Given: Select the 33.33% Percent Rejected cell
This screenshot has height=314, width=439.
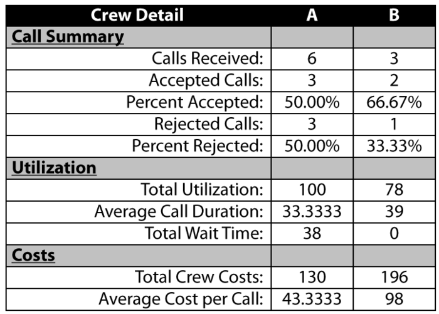Looking at the screenshot, I should [394, 146].
